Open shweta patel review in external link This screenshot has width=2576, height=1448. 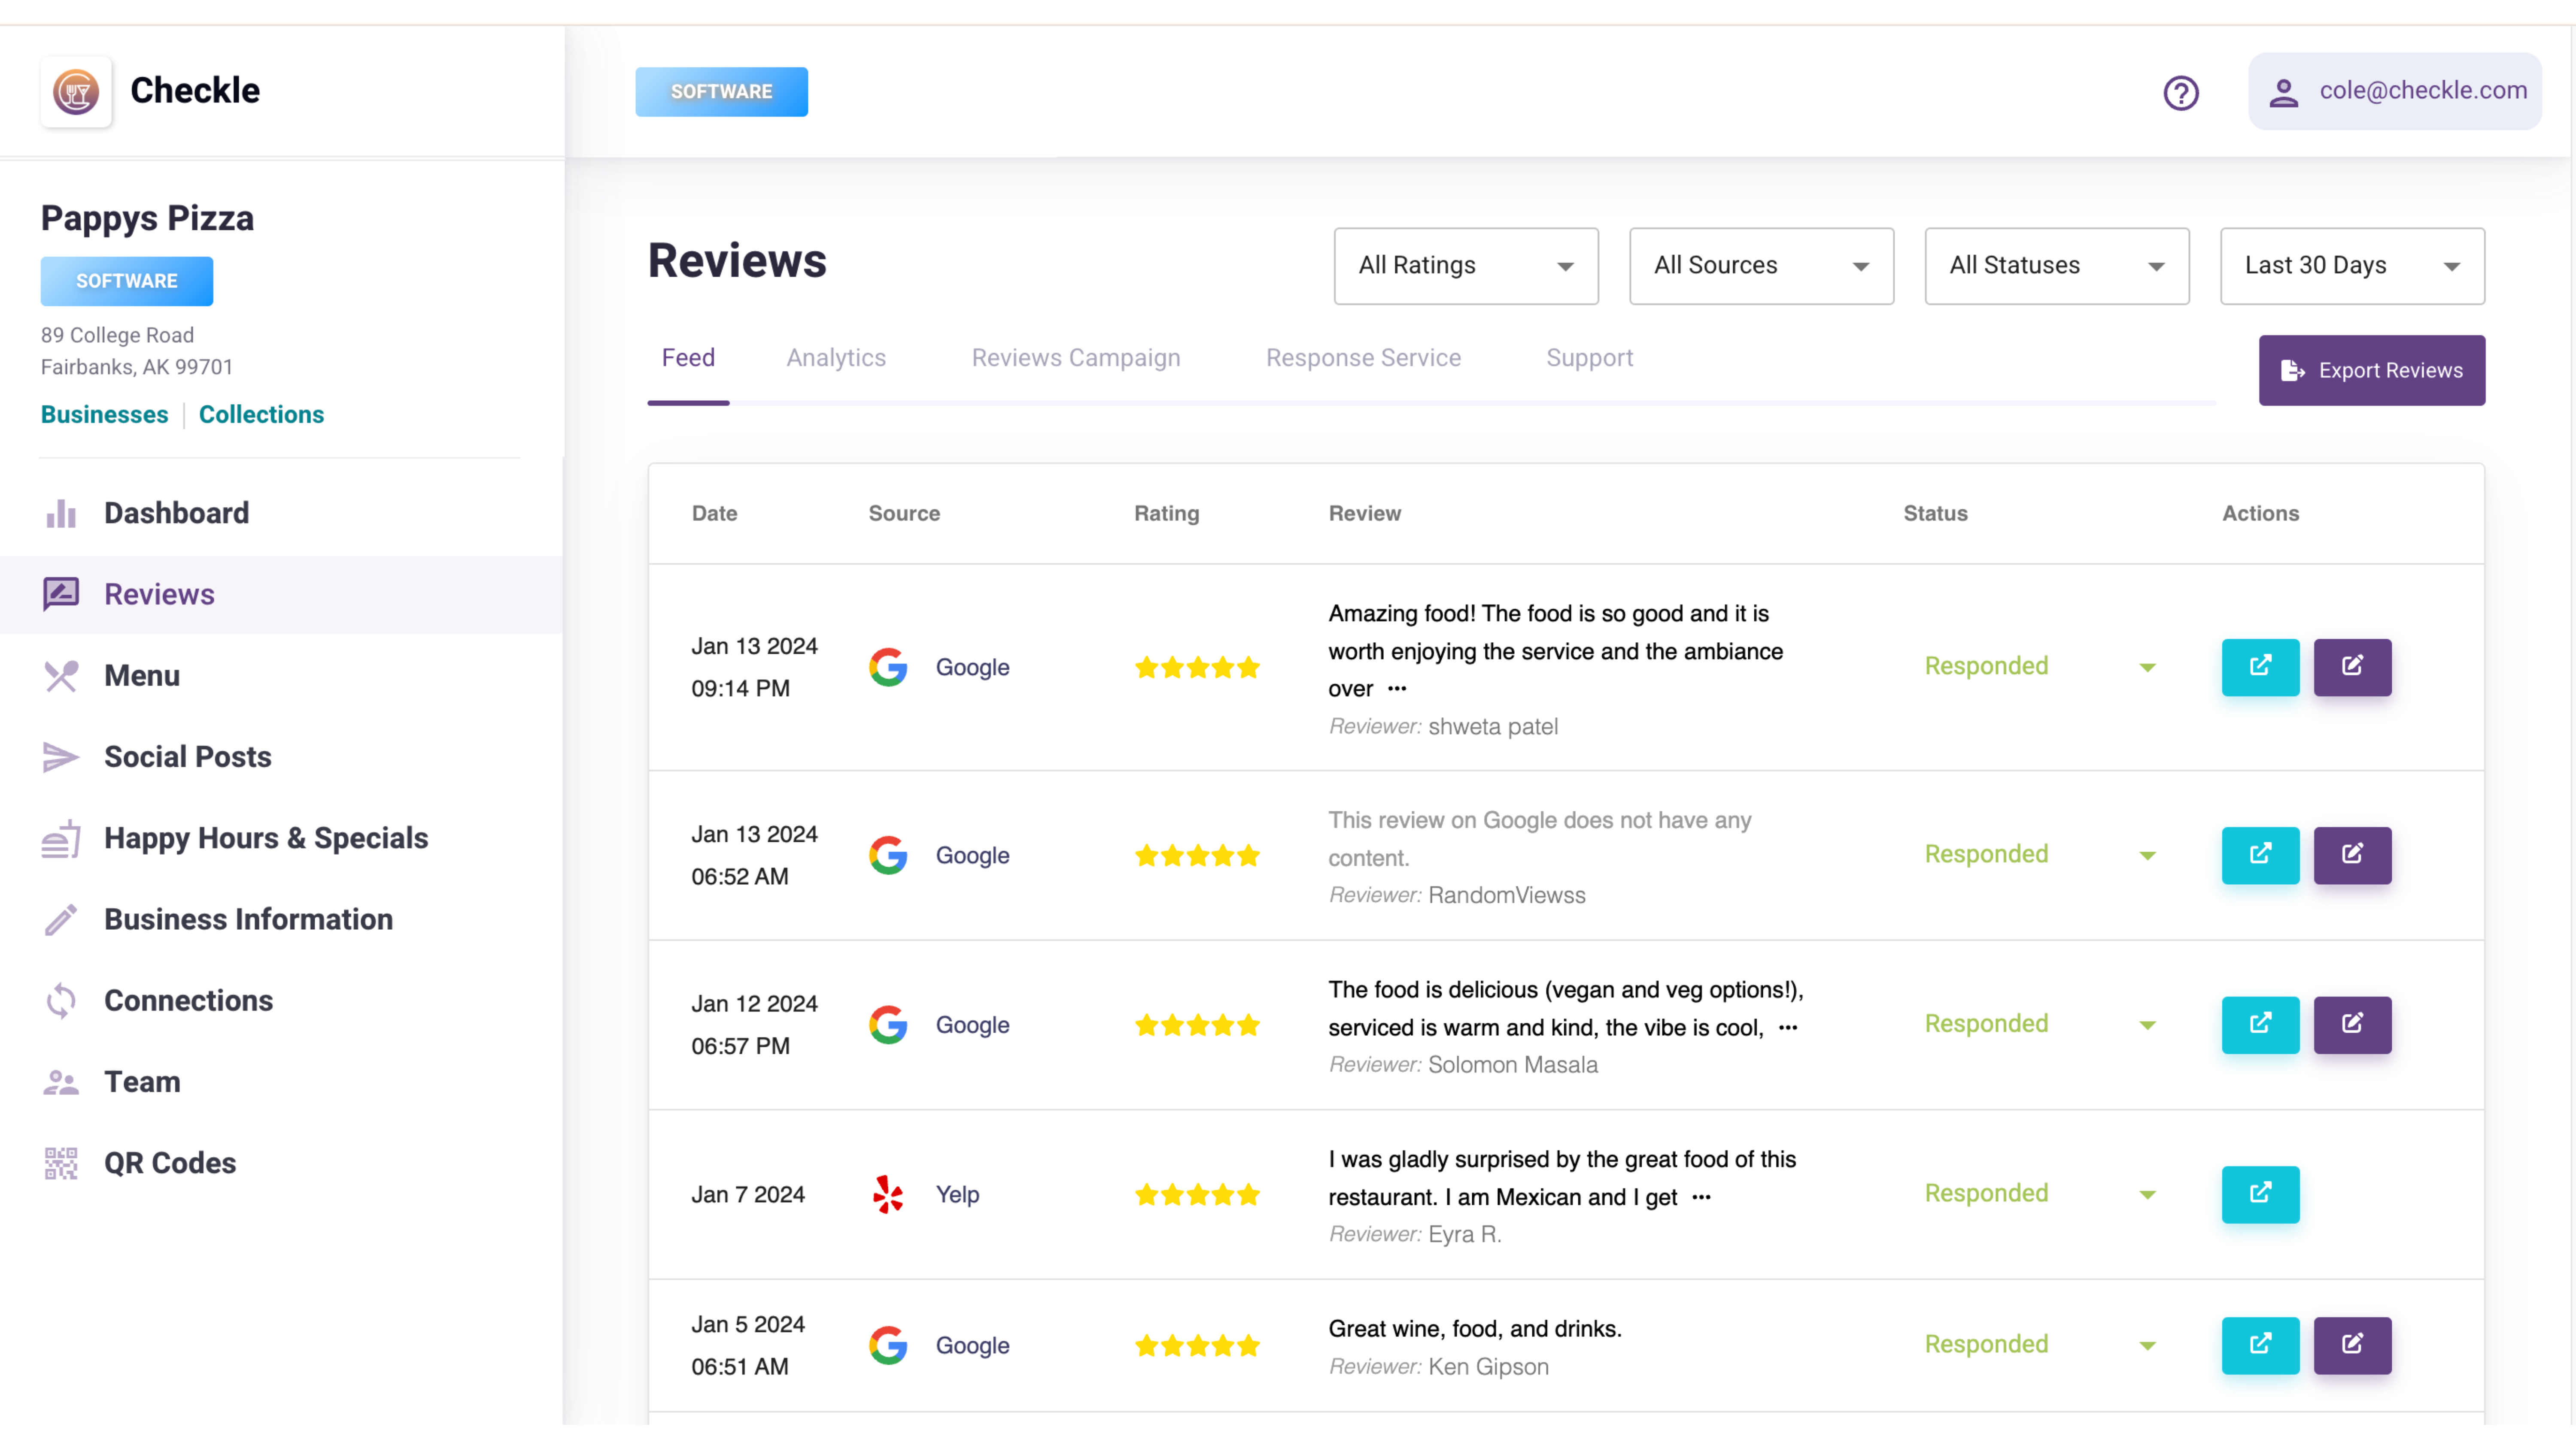2260,667
